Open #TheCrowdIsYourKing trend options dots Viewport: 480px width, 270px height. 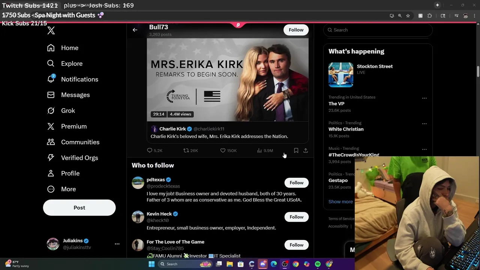[424, 149]
